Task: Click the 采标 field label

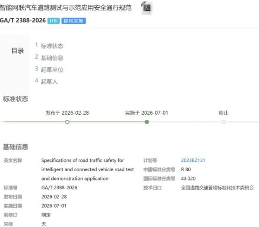Action: pos(8,224)
